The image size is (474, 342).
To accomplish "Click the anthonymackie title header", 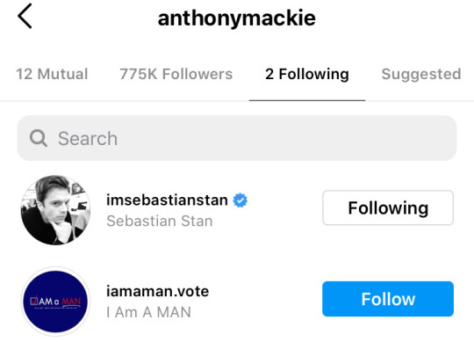I will click(x=237, y=18).
